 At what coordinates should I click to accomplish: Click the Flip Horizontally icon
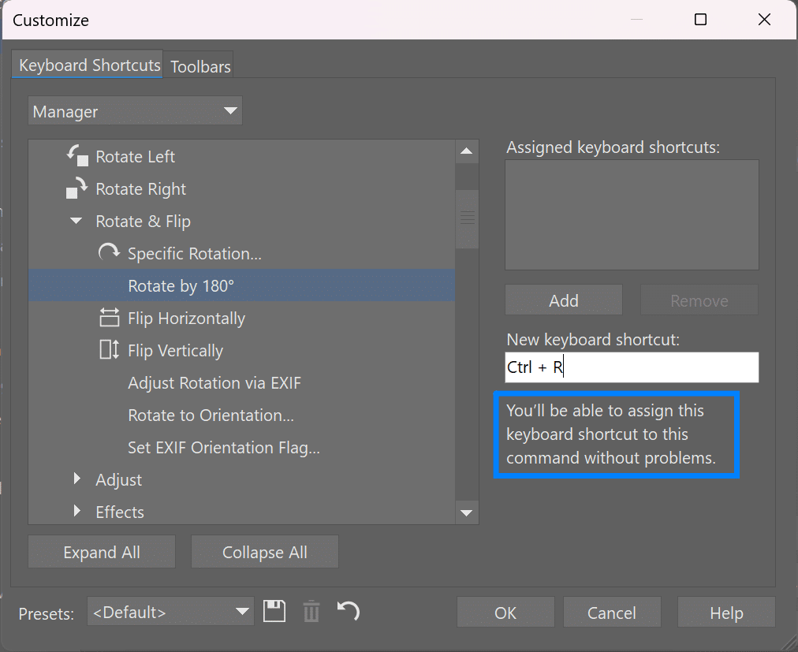(108, 318)
